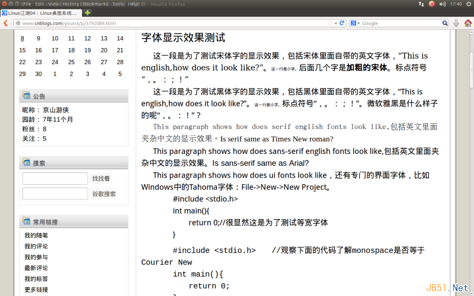Click the vertical scrollbar thumb
Viewport: 474px width, 296px height.
472,70
